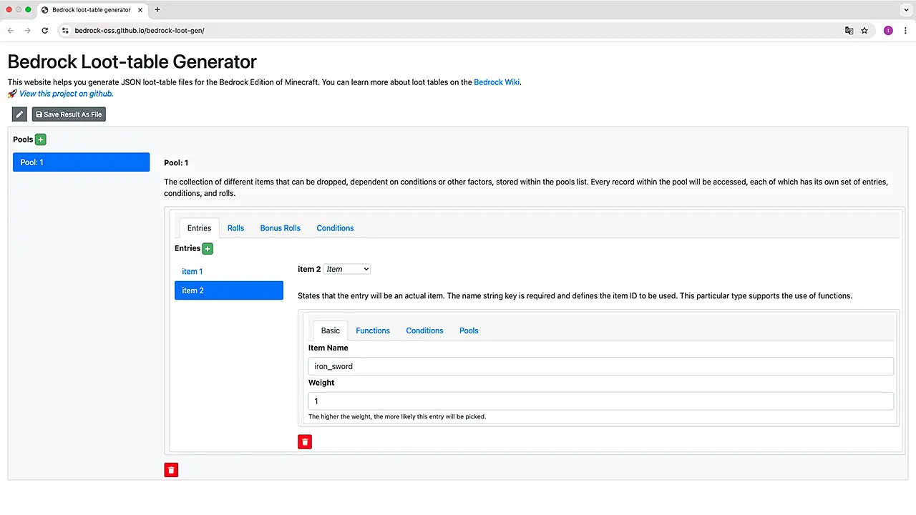This screenshot has width=916, height=515.
Task: Select item 1 in entries list
Action: pyautogui.click(x=193, y=271)
